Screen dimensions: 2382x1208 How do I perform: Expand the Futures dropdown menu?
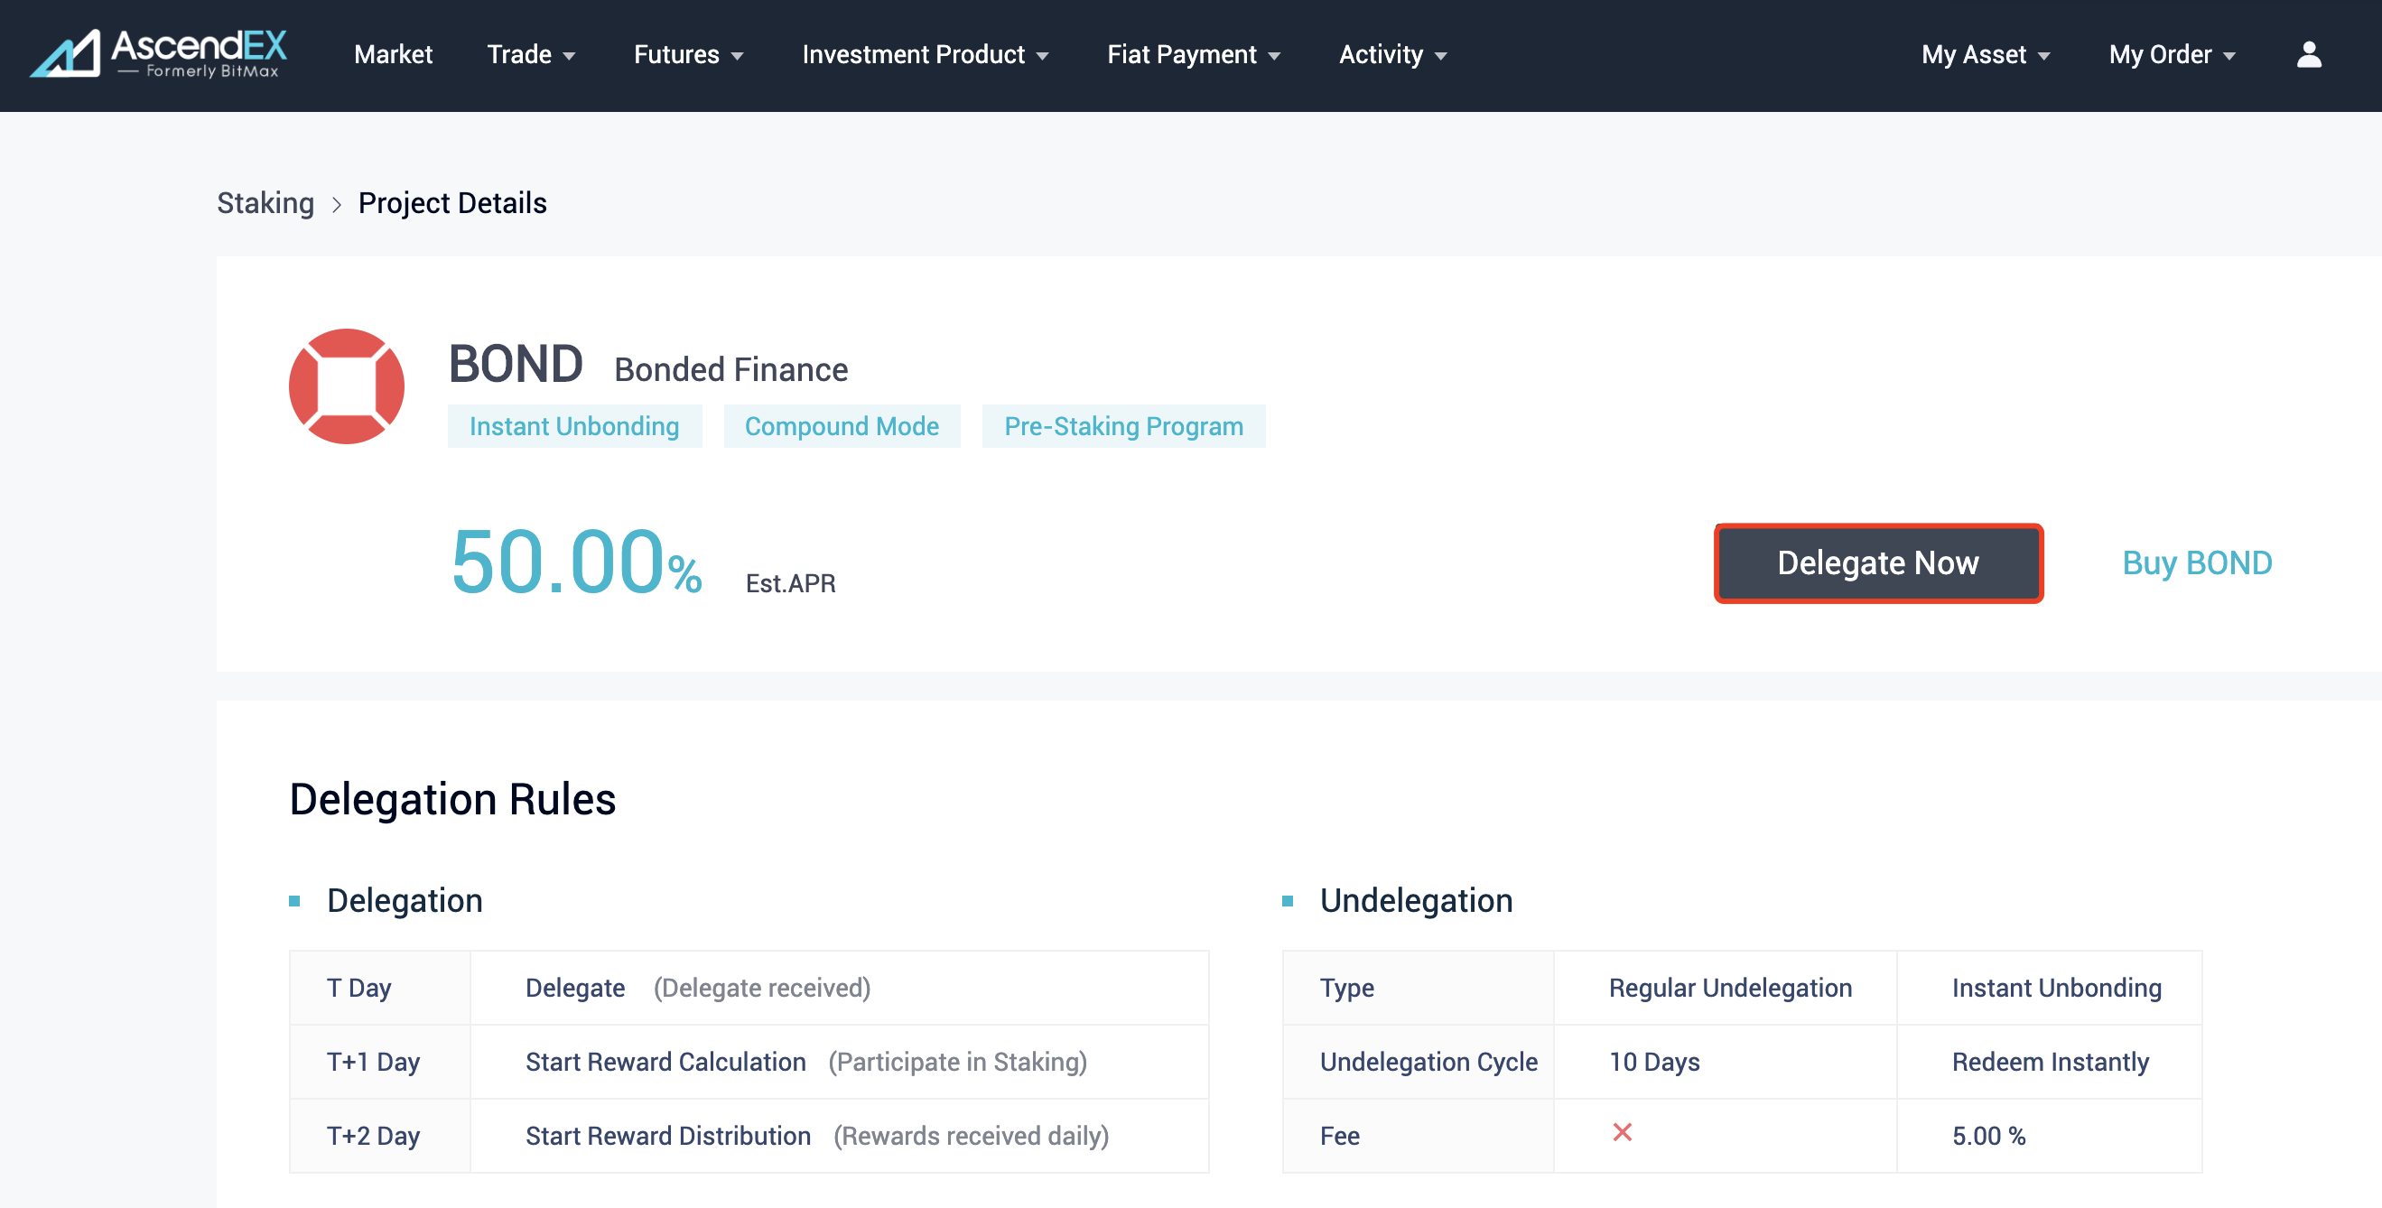pos(688,54)
